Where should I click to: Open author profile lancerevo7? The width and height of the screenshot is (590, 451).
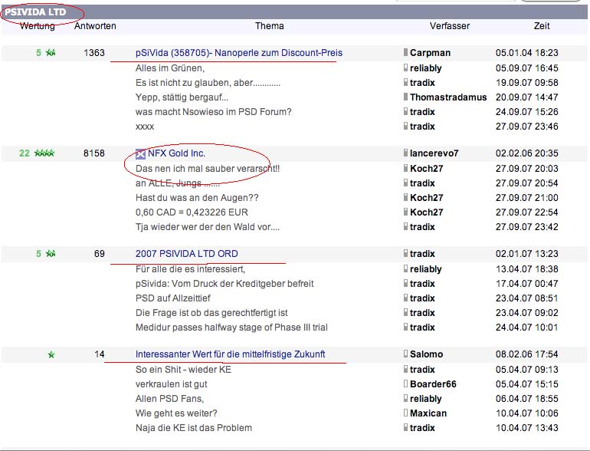click(434, 153)
